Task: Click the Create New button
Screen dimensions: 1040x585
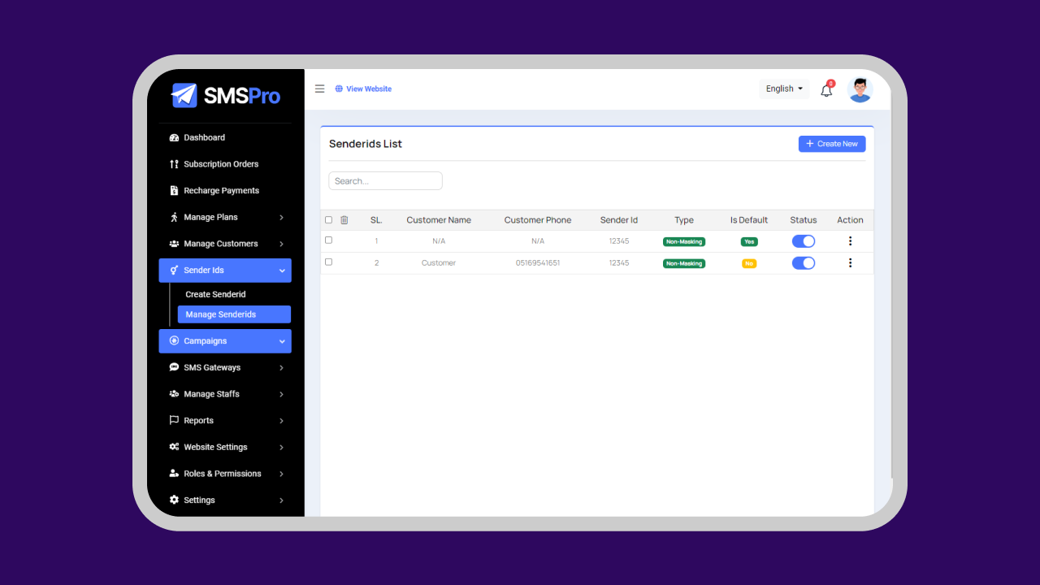Action: 832,143
